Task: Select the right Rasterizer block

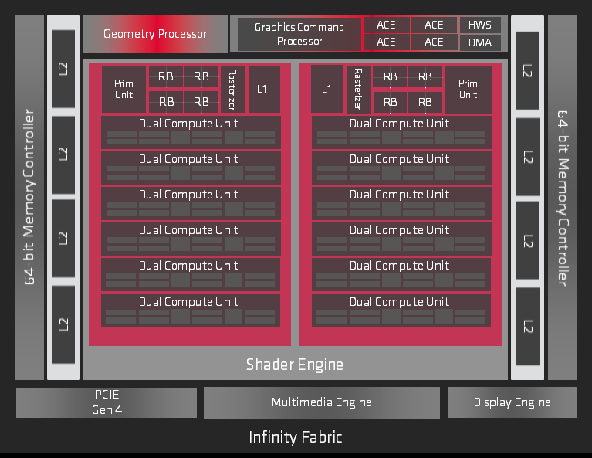Action: (358, 89)
